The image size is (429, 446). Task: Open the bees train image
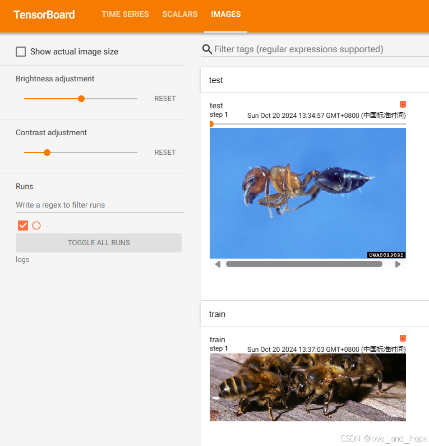coord(308,387)
